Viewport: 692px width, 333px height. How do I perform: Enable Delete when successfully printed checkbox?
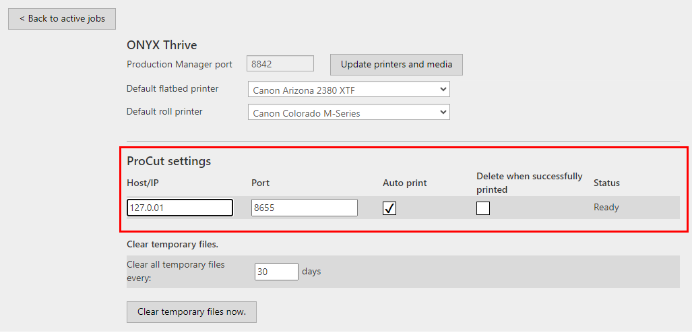click(483, 208)
